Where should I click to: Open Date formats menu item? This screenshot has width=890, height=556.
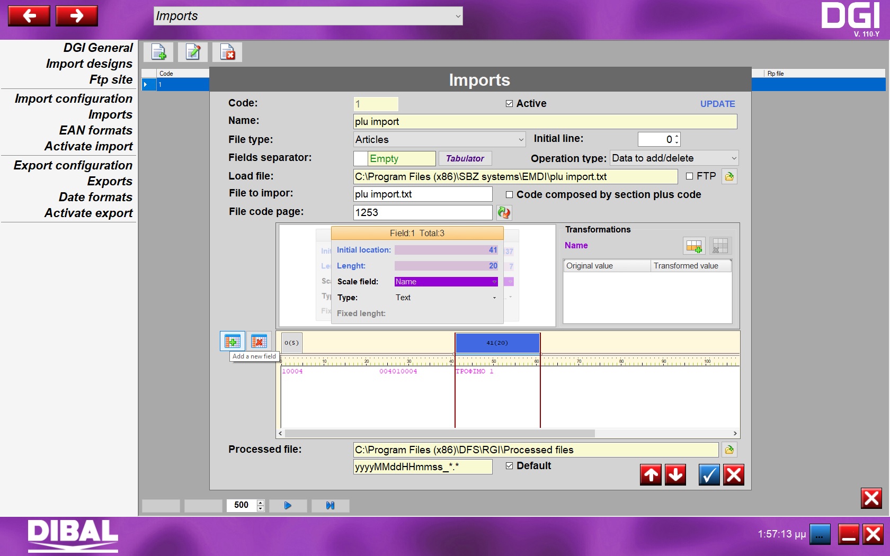(95, 197)
